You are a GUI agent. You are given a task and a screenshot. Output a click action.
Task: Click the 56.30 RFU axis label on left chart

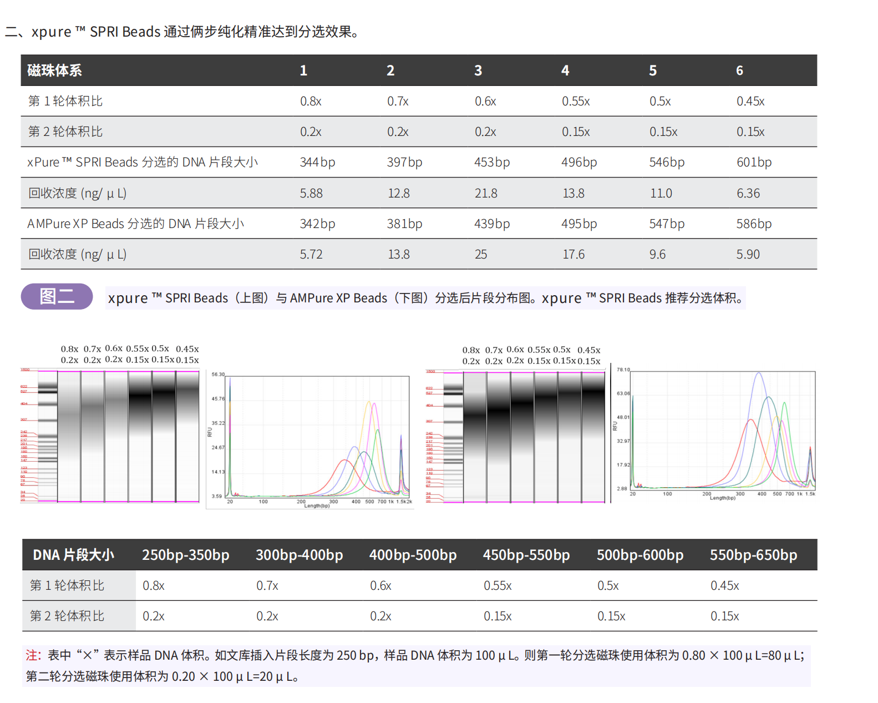(x=218, y=375)
